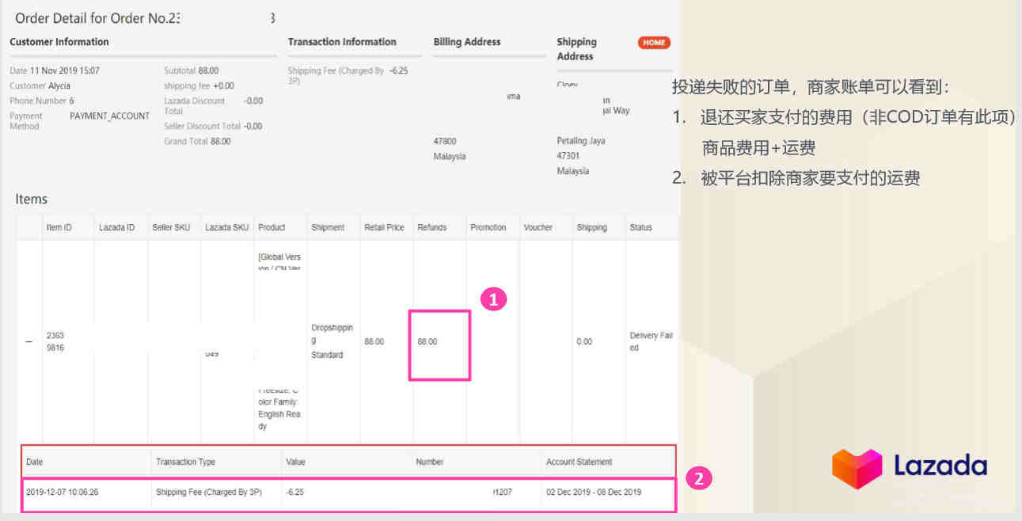Select the Promotion column header
This screenshot has width=1022, height=521.
click(488, 227)
